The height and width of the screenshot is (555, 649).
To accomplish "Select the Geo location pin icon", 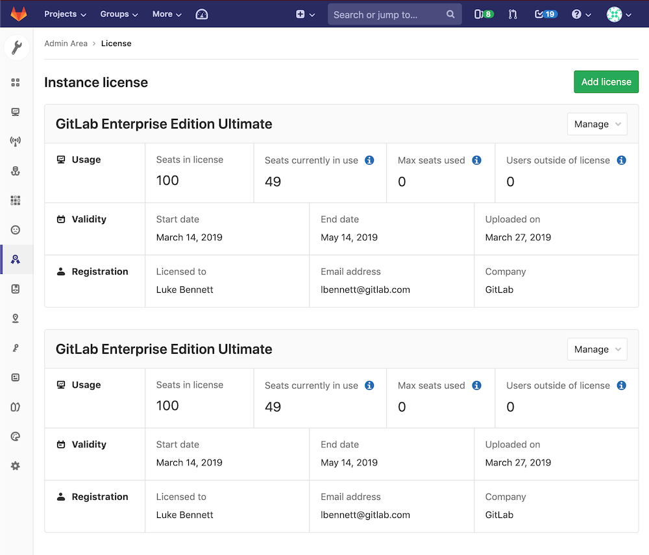I will (16, 318).
